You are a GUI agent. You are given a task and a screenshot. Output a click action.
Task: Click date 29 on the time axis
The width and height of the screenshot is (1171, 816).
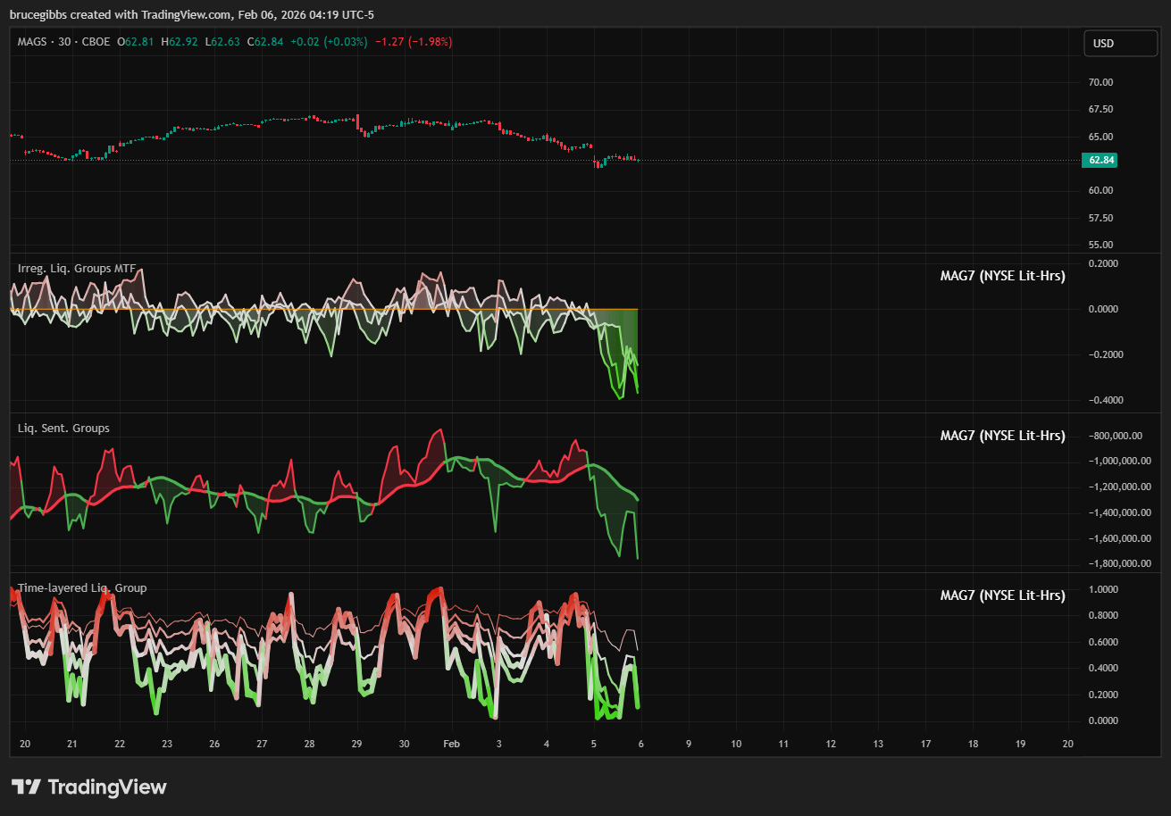[356, 744]
